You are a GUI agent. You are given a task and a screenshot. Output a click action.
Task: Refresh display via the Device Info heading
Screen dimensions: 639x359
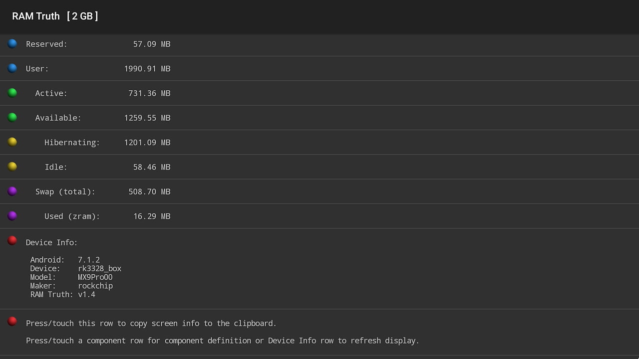(x=51, y=243)
